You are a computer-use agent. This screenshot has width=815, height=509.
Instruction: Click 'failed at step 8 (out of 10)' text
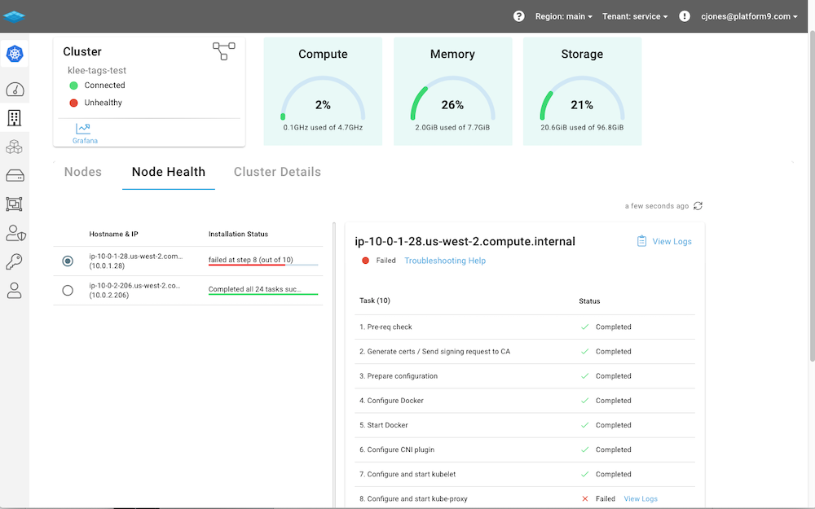(250, 260)
